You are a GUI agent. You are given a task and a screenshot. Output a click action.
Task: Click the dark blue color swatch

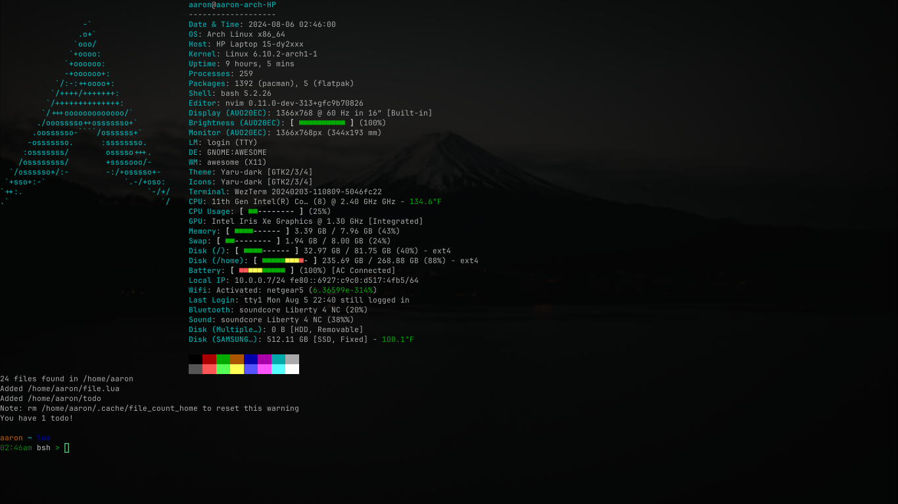[x=250, y=359]
